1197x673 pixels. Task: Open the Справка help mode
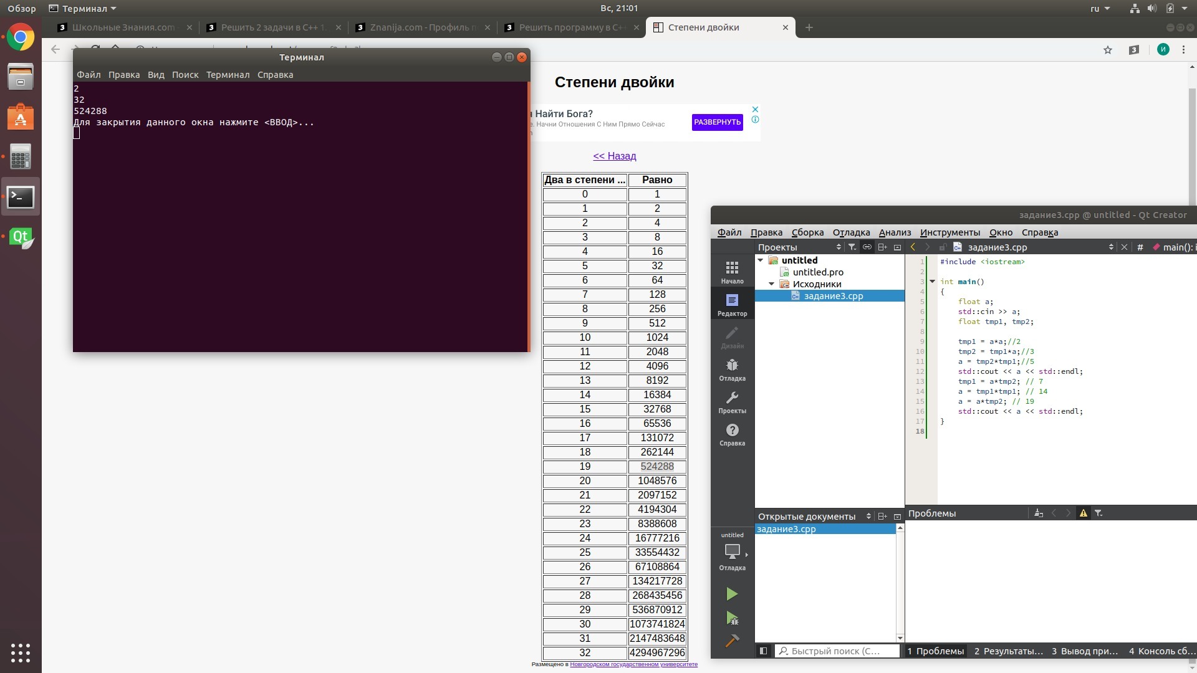click(x=732, y=434)
